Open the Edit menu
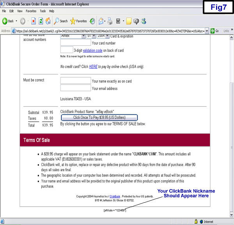Screen dimensions: 234x225 [x=11, y=11]
